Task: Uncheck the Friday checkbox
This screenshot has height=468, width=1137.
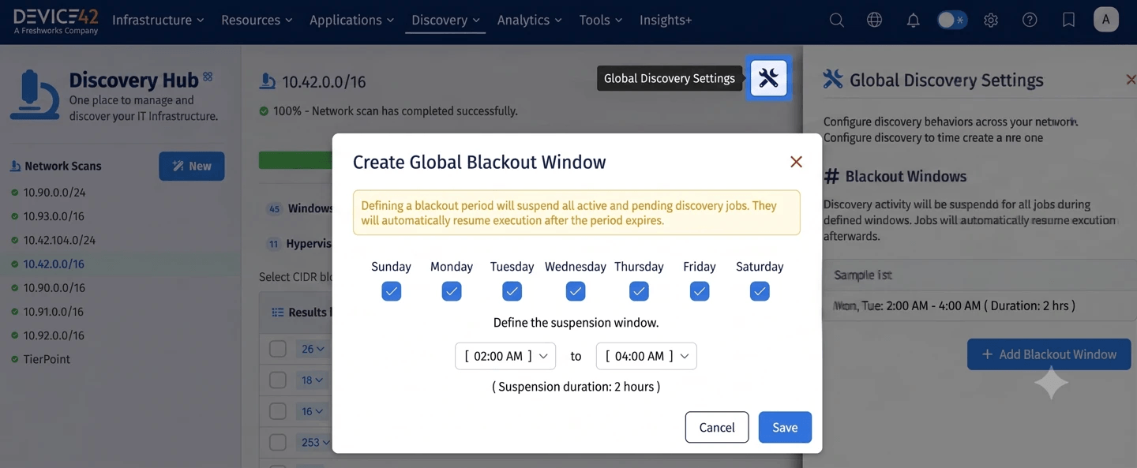Action: pyautogui.click(x=700, y=291)
